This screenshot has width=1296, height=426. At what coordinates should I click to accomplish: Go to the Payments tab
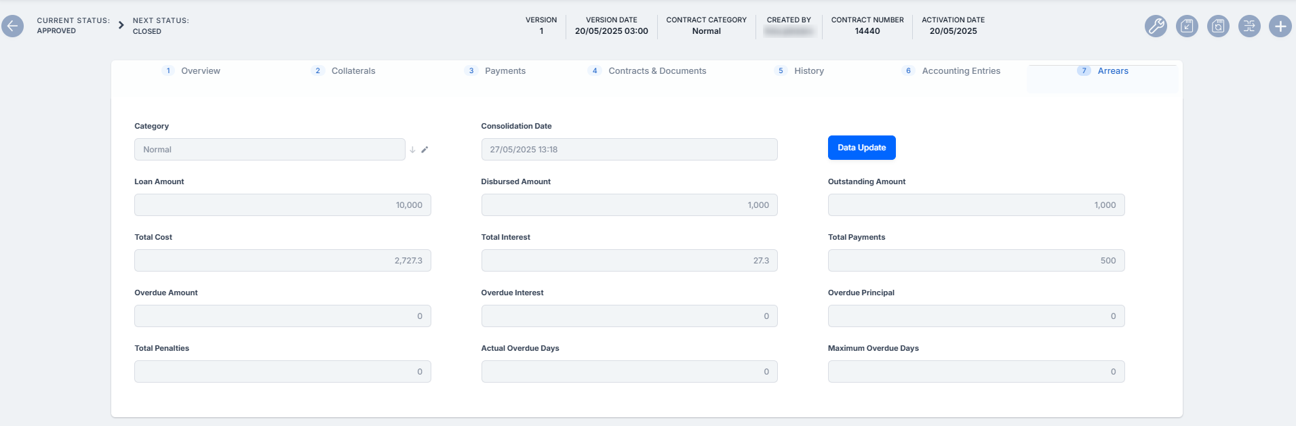click(505, 71)
